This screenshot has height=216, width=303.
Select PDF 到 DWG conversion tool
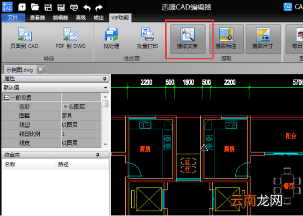pyautogui.click(x=71, y=38)
